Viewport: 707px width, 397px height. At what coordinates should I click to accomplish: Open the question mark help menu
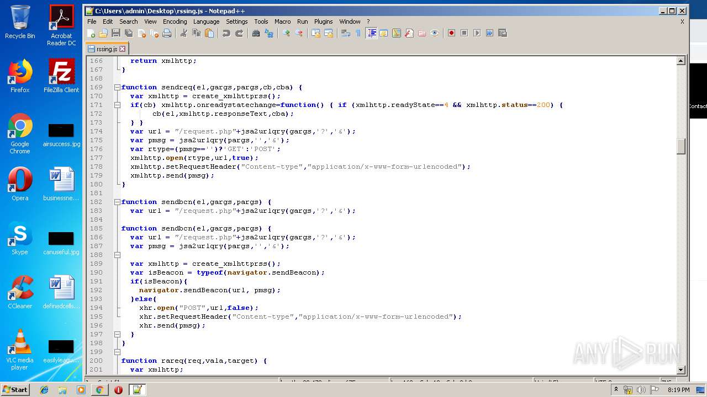coord(368,22)
